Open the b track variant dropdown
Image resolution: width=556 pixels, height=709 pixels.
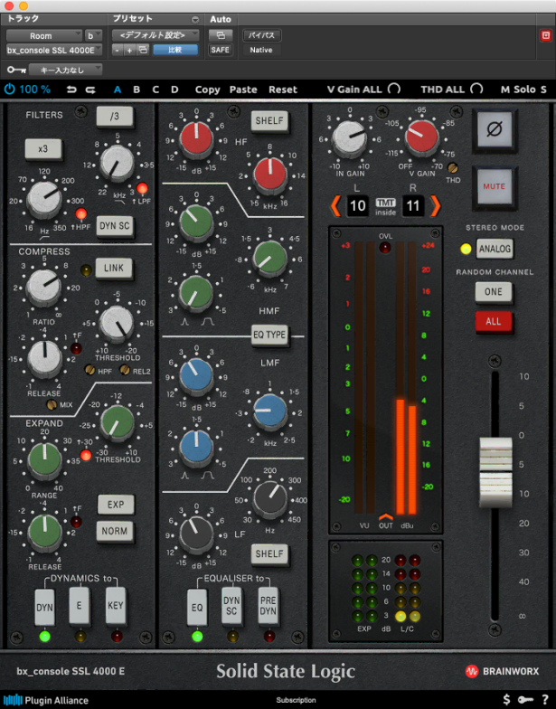(94, 35)
